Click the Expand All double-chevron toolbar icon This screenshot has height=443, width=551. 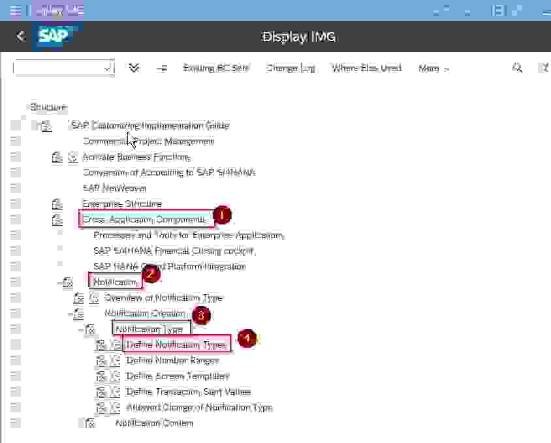pyautogui.click(x=134, y=68)
